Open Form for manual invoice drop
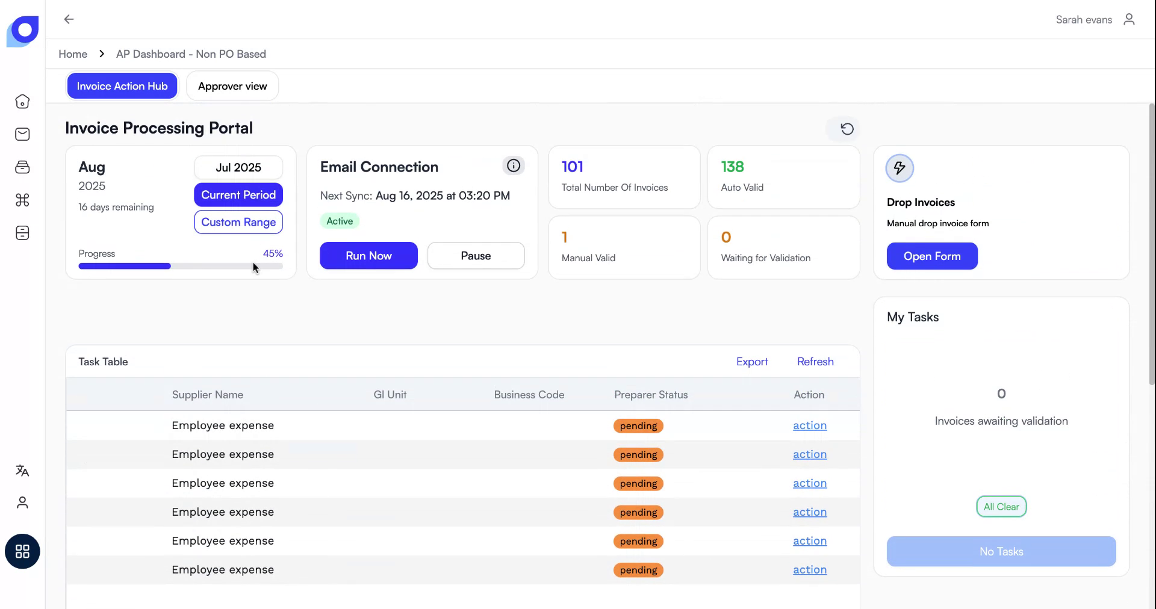 tap(931, 256)
